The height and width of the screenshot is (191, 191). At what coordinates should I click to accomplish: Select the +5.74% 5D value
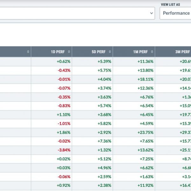tap(104, 106)
